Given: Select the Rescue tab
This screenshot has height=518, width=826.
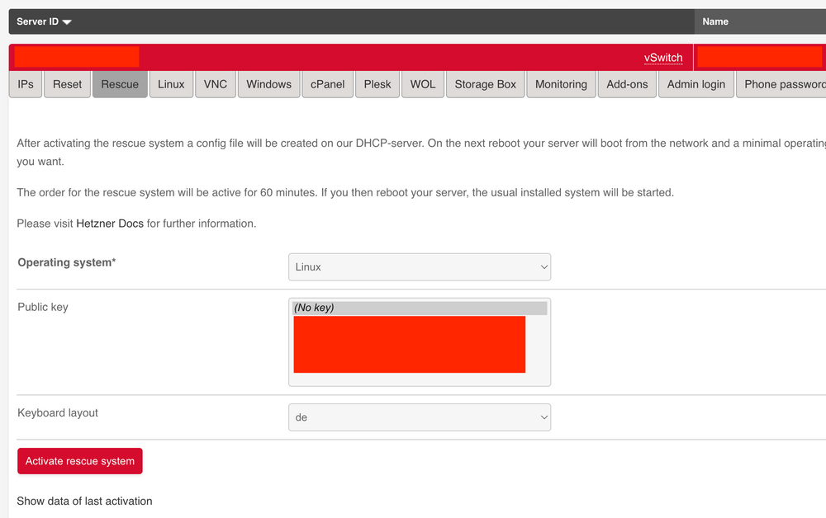Looking at the screenshot, I should 120,84.
